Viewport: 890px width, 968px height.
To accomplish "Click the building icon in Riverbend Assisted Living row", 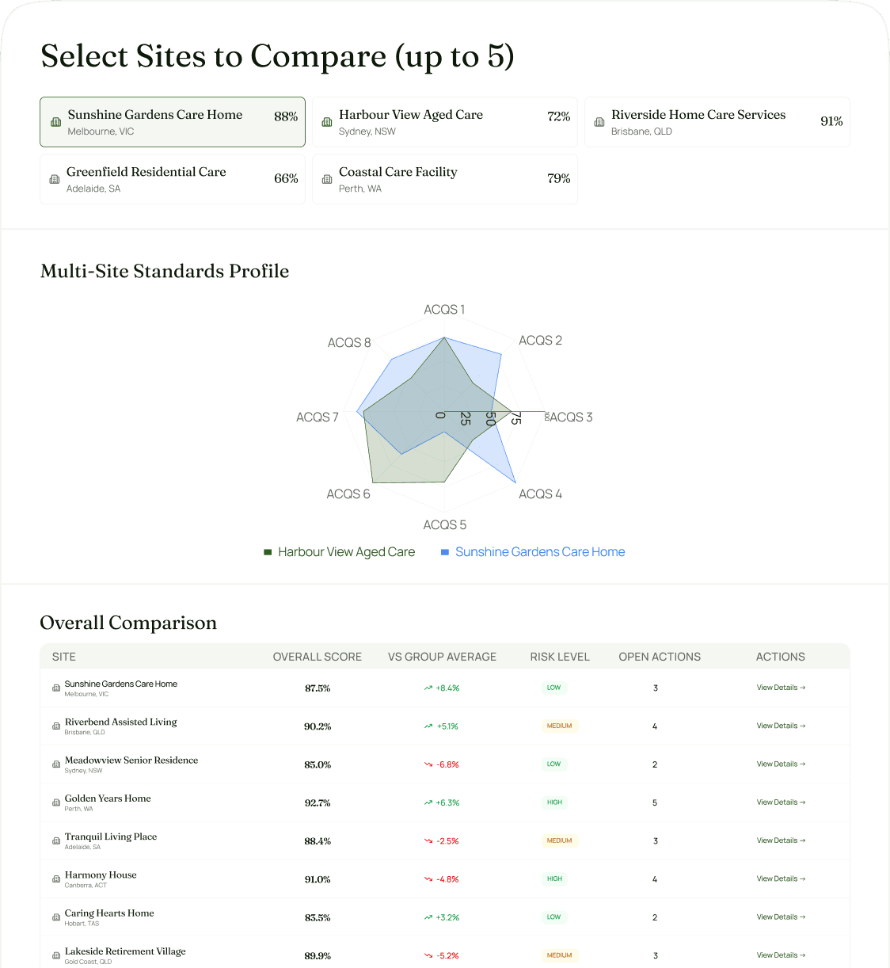I will (x=55, y=726).
